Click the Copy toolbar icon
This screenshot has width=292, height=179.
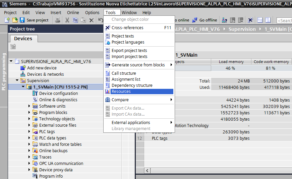75,20
